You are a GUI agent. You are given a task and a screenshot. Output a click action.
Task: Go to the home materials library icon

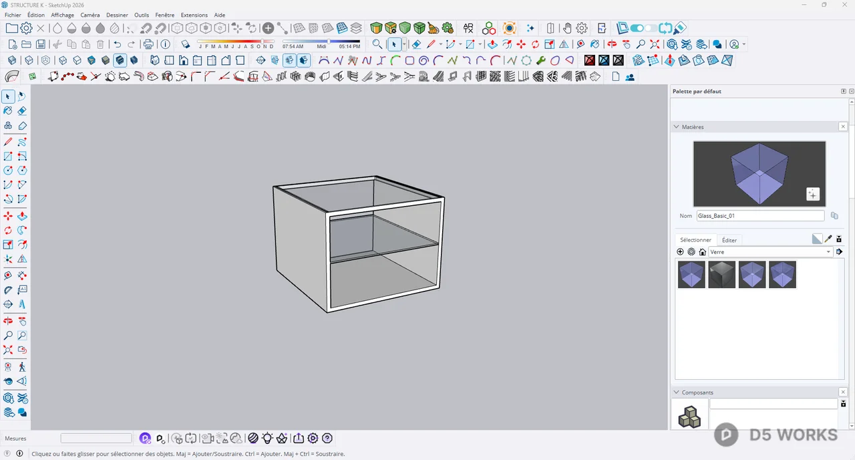click(x=702, y=252)
